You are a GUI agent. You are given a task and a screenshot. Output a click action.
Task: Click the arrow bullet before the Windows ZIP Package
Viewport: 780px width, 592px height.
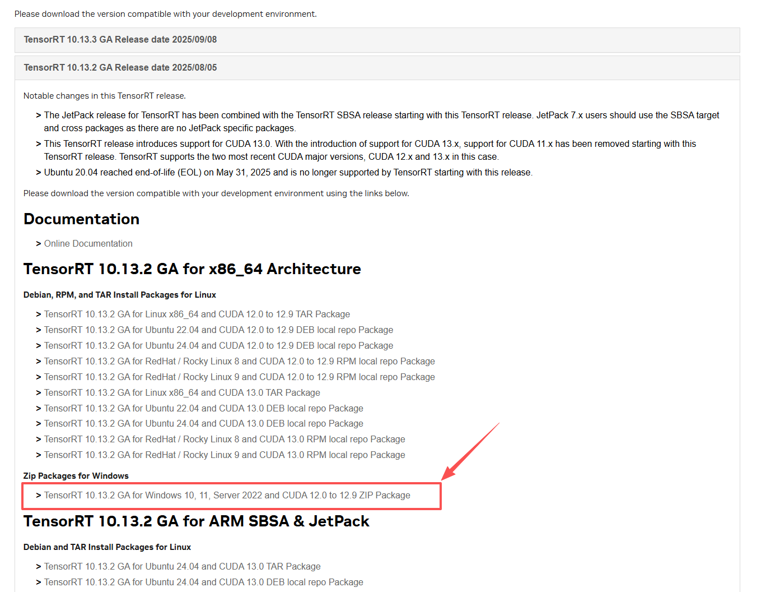tap(39, 496)
